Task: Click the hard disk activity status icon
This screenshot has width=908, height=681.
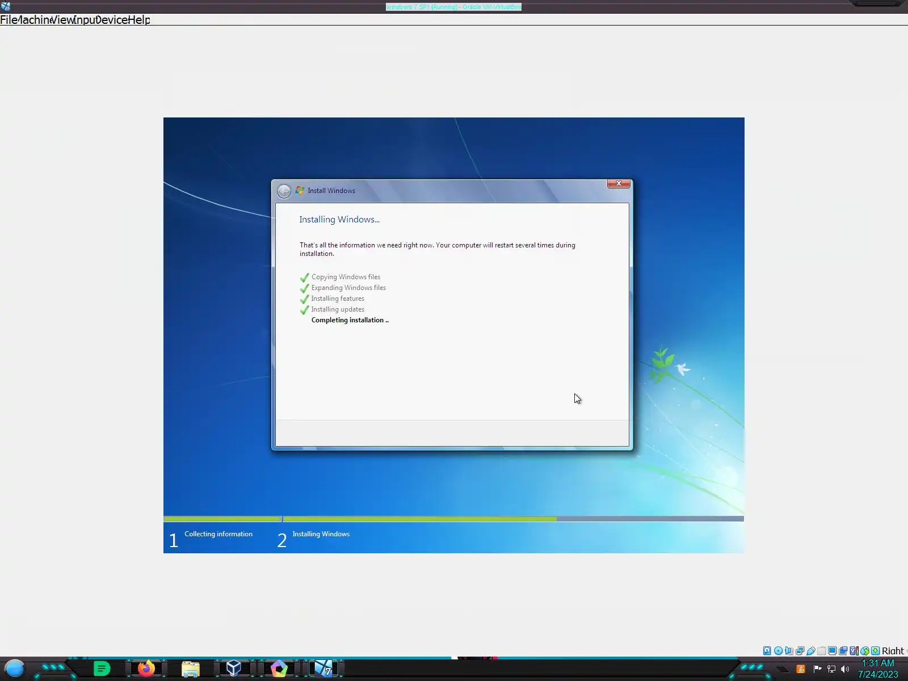Action: [767, 651]
